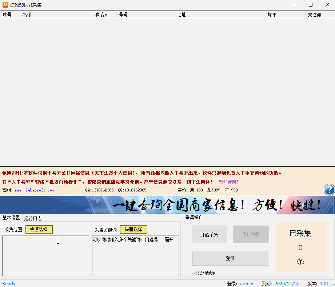Click the 号码 column header
This screenshot has width=335, height=287.
(x=145, y=15)
